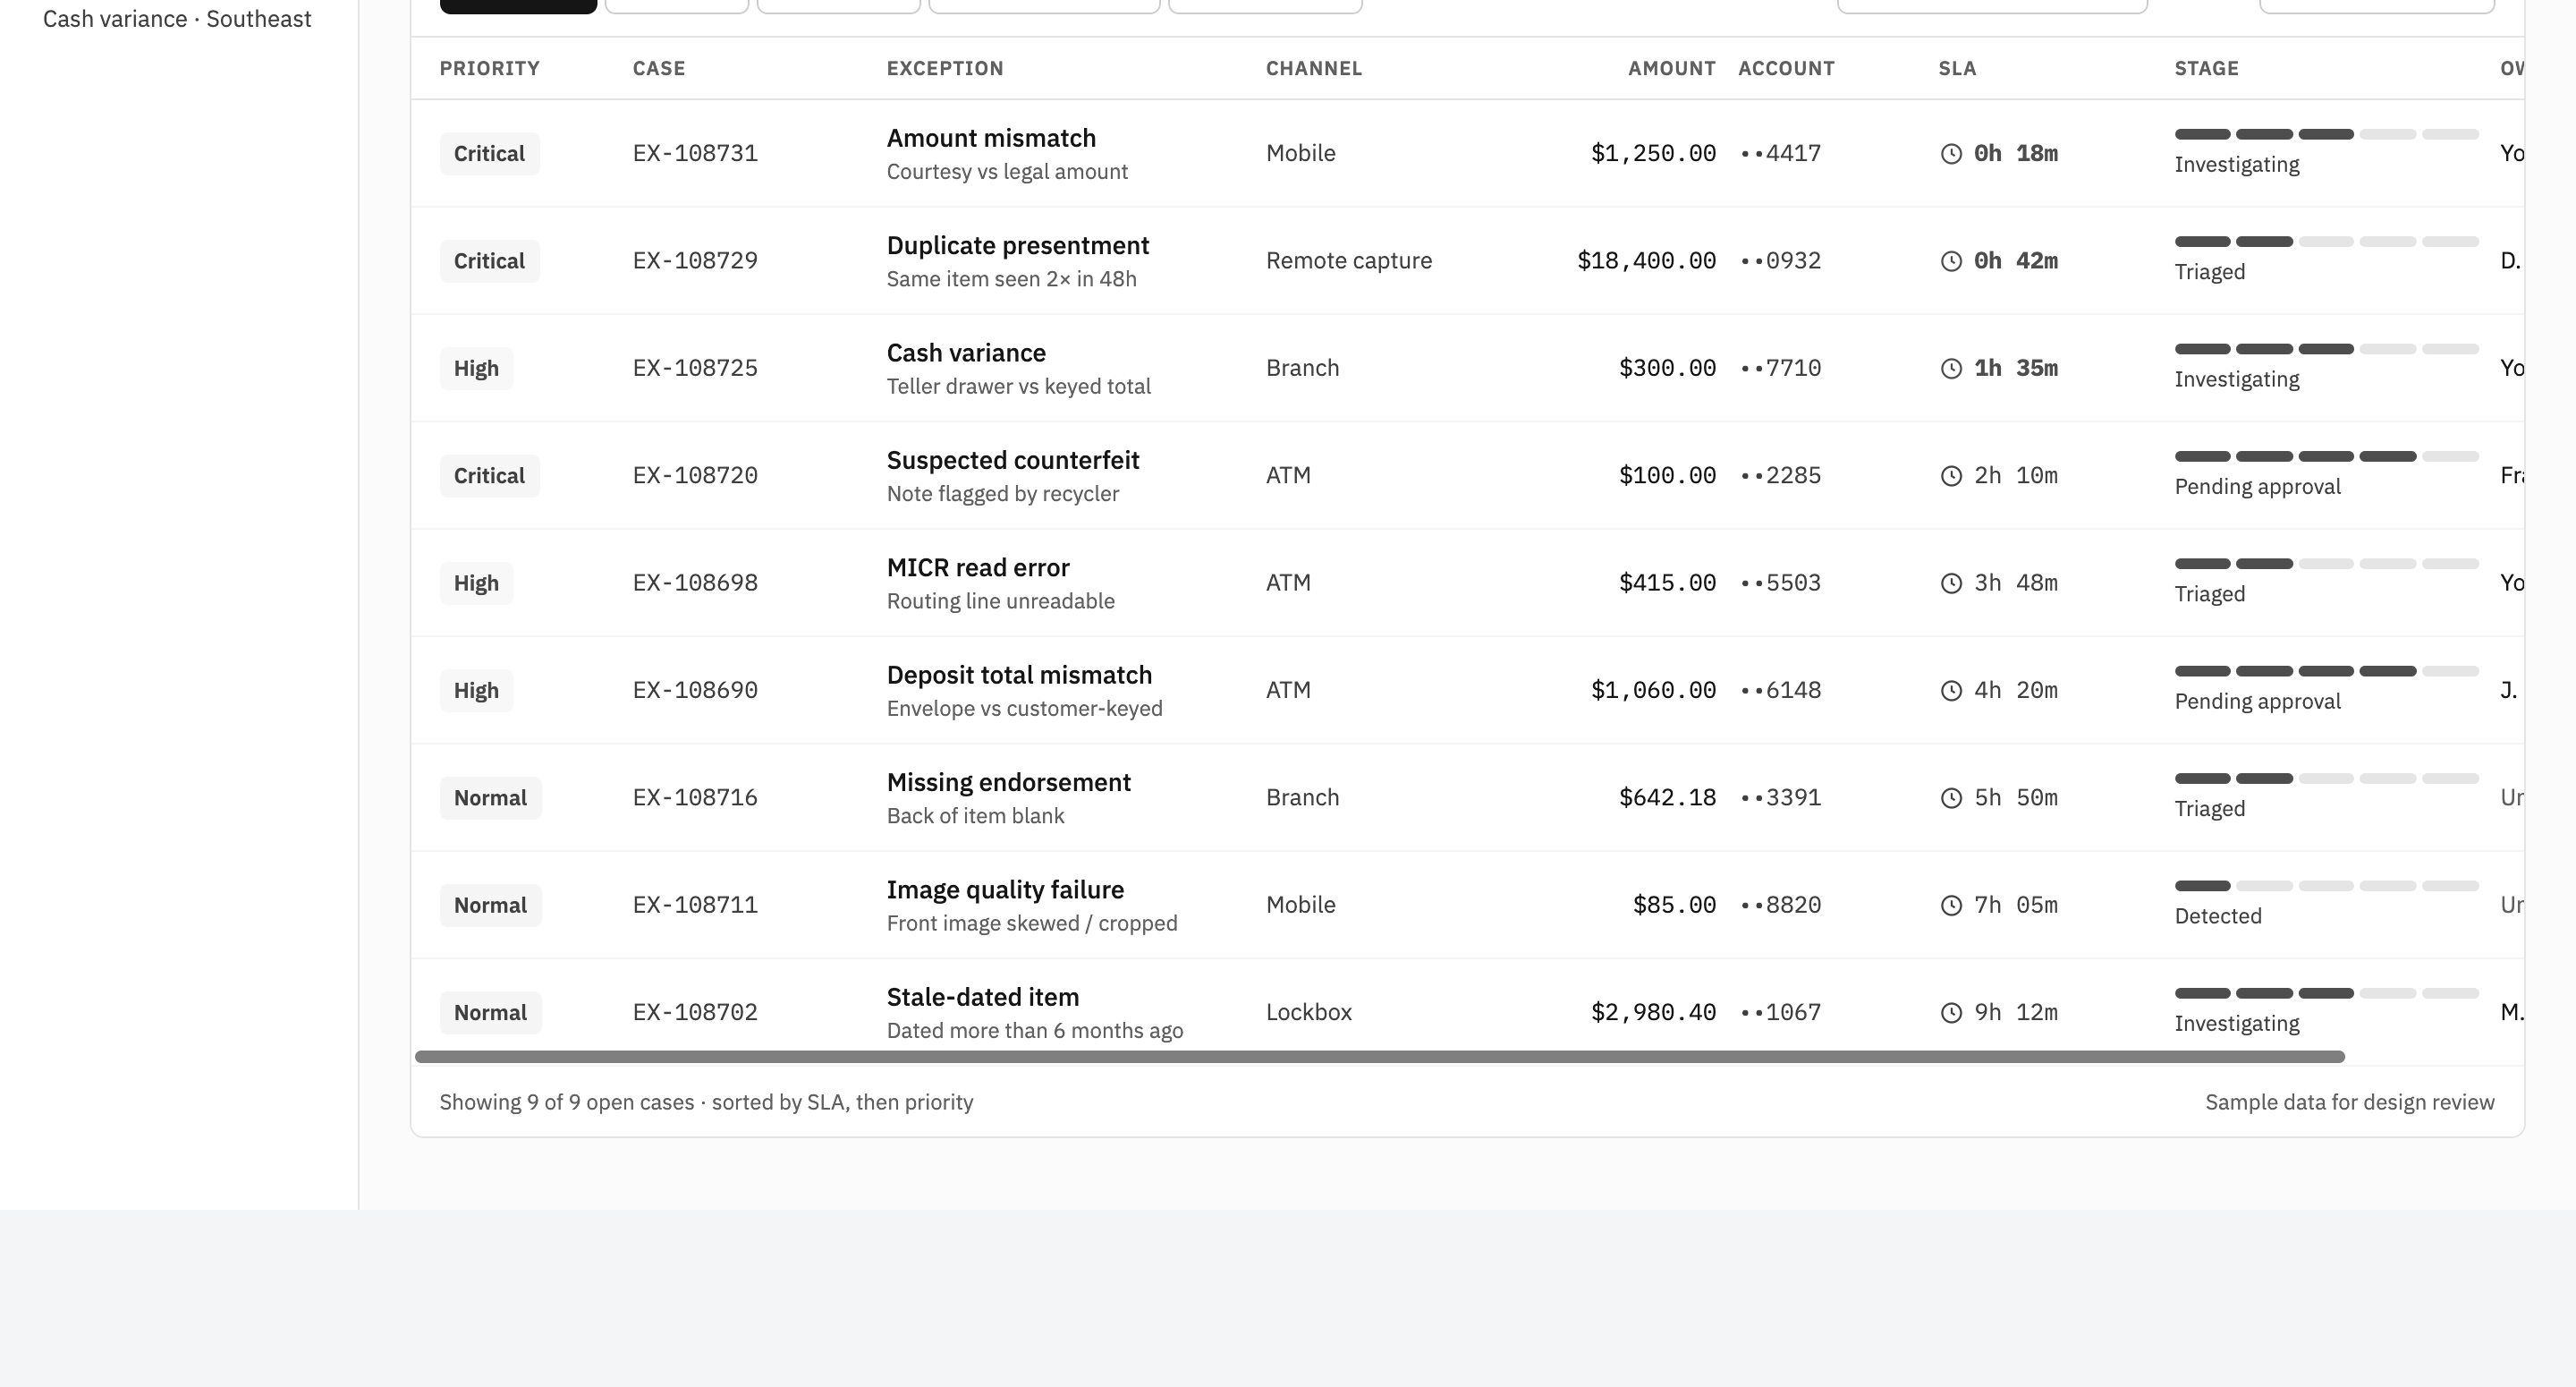Click the $18,400.00 amount
2576x1387 pixels.
point(1646,261)
